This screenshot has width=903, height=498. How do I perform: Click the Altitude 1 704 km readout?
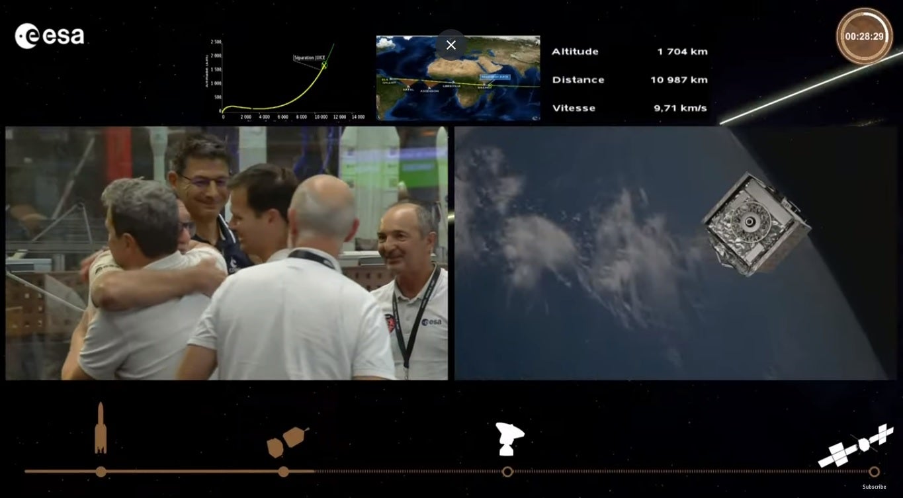tap(629, 52)
